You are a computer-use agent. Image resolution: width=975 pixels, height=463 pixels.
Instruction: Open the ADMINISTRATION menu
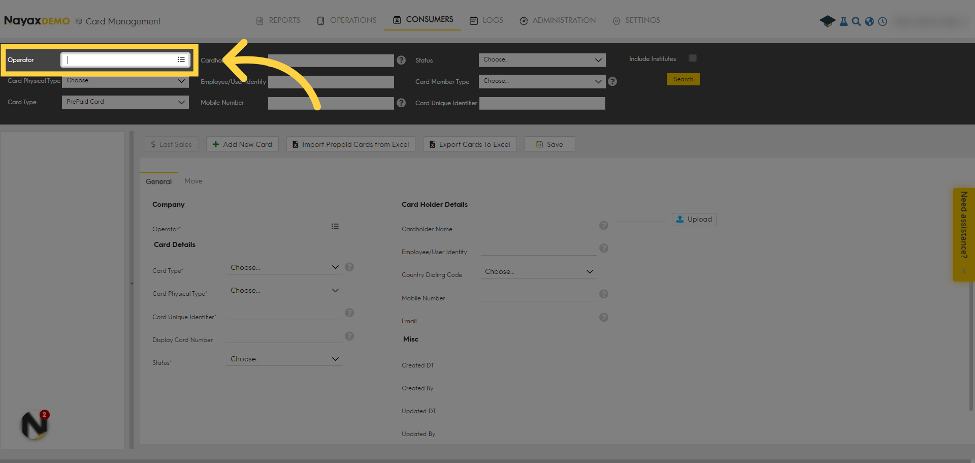click(558, 20)
